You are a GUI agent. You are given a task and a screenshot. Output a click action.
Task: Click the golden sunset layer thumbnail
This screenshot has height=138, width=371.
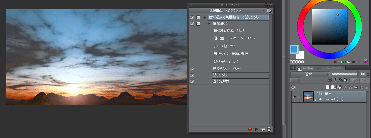pyautogui.click(x=309, y=97)
